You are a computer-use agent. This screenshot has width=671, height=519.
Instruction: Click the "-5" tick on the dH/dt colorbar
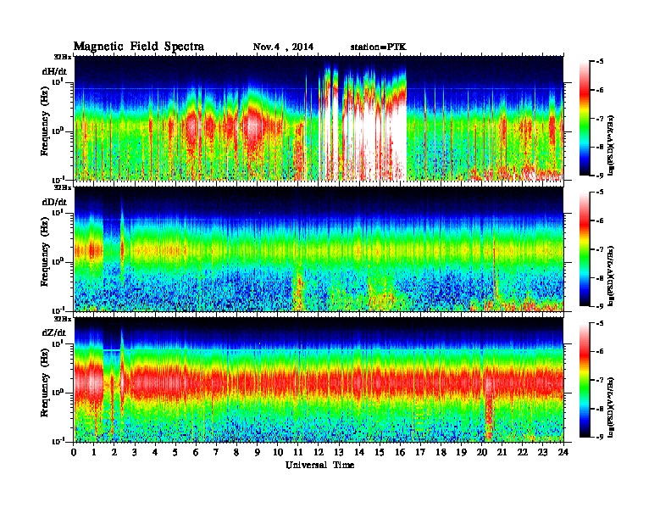(600, 62)
